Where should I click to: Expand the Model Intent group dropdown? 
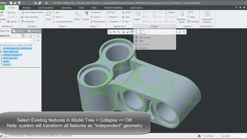click(207, 26)
